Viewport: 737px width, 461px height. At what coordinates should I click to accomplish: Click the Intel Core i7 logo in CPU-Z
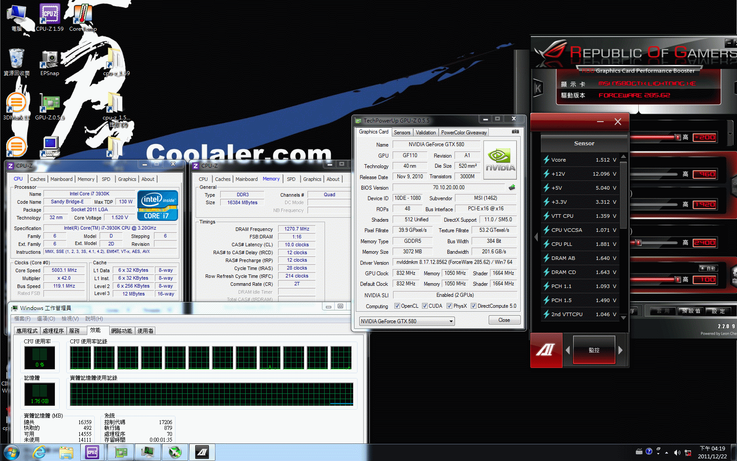(x=157, y=205)
